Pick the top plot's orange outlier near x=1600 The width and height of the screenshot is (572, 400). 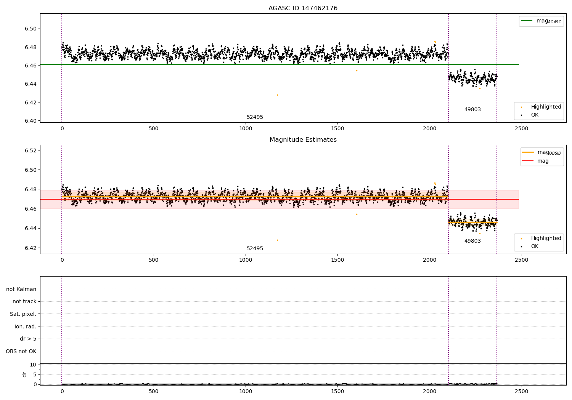(x=357, y=70)
